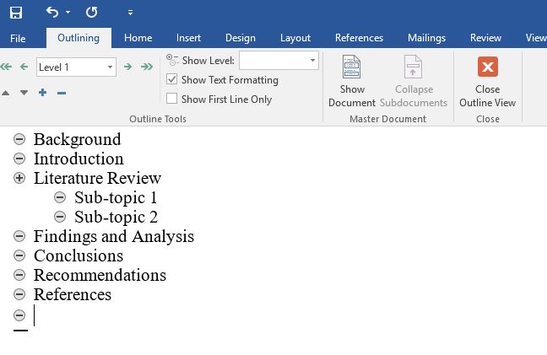Move the selected item up
This screenshot has height=355, width=547.
coord(6,93)
